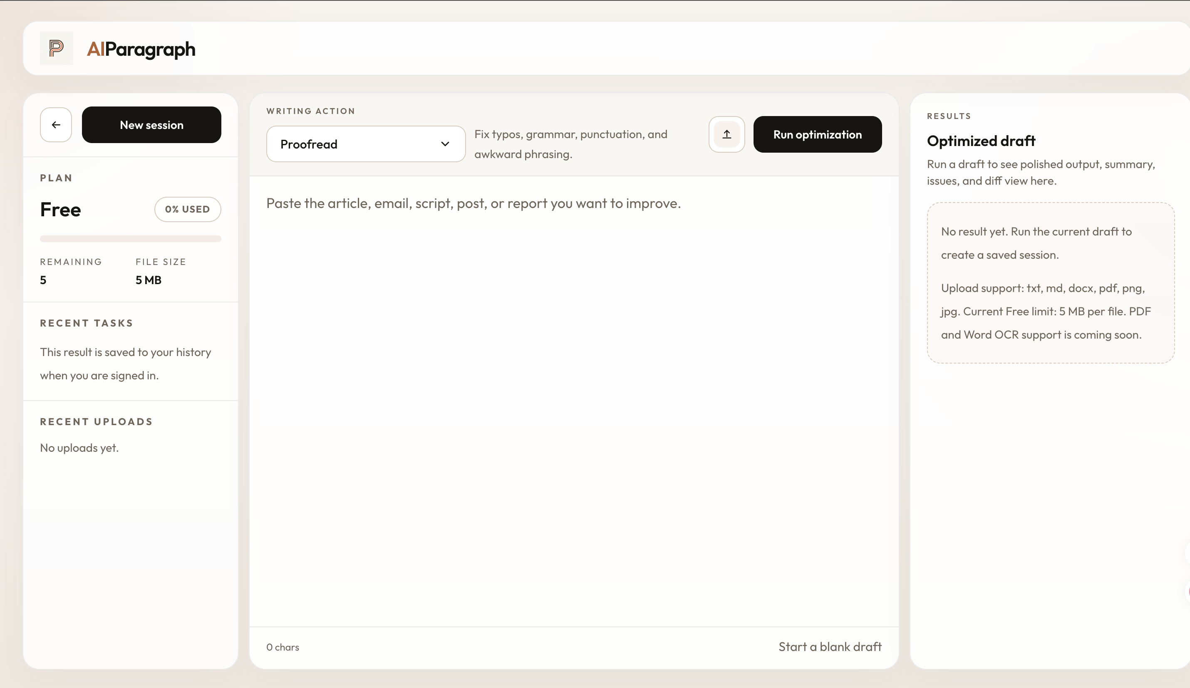The width and height of the screenshot is (1190, 688).
Task: Click the AIParagraph brand name text
Action: [141, 49]
